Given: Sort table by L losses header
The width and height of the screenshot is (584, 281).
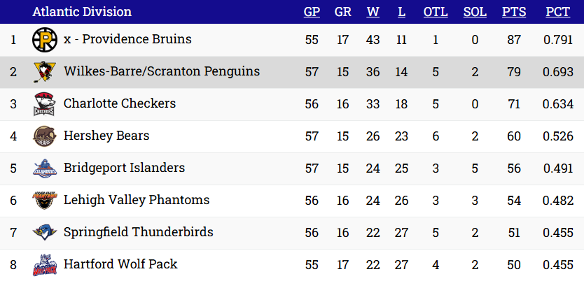Looking at the screenshot, I should 401,12.
